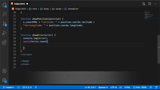
Task: Change the LF end-of-line sequence
Action: [120, 87]
